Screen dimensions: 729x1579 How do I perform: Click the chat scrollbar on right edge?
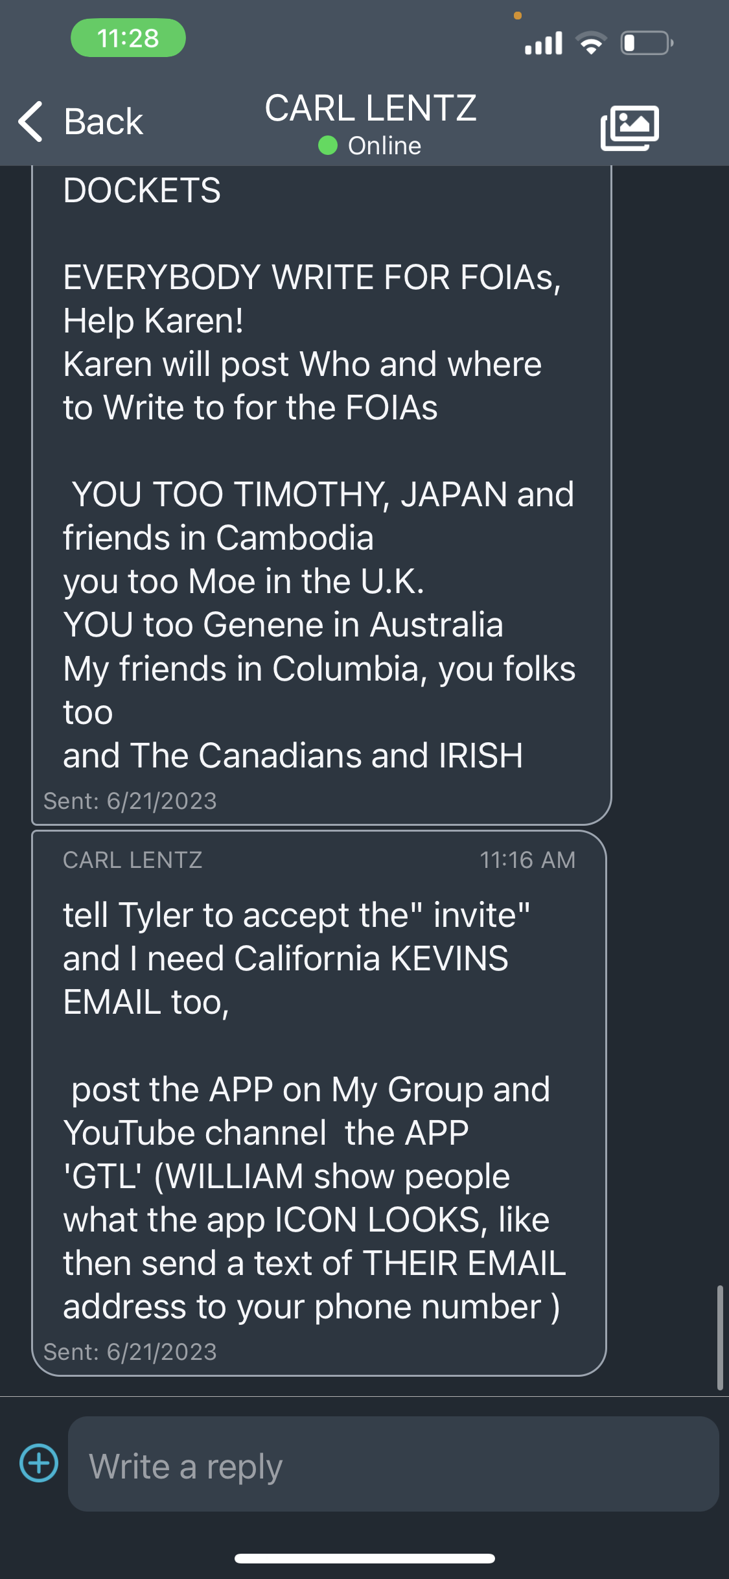pyautogui.click(x=720, y=1337)
